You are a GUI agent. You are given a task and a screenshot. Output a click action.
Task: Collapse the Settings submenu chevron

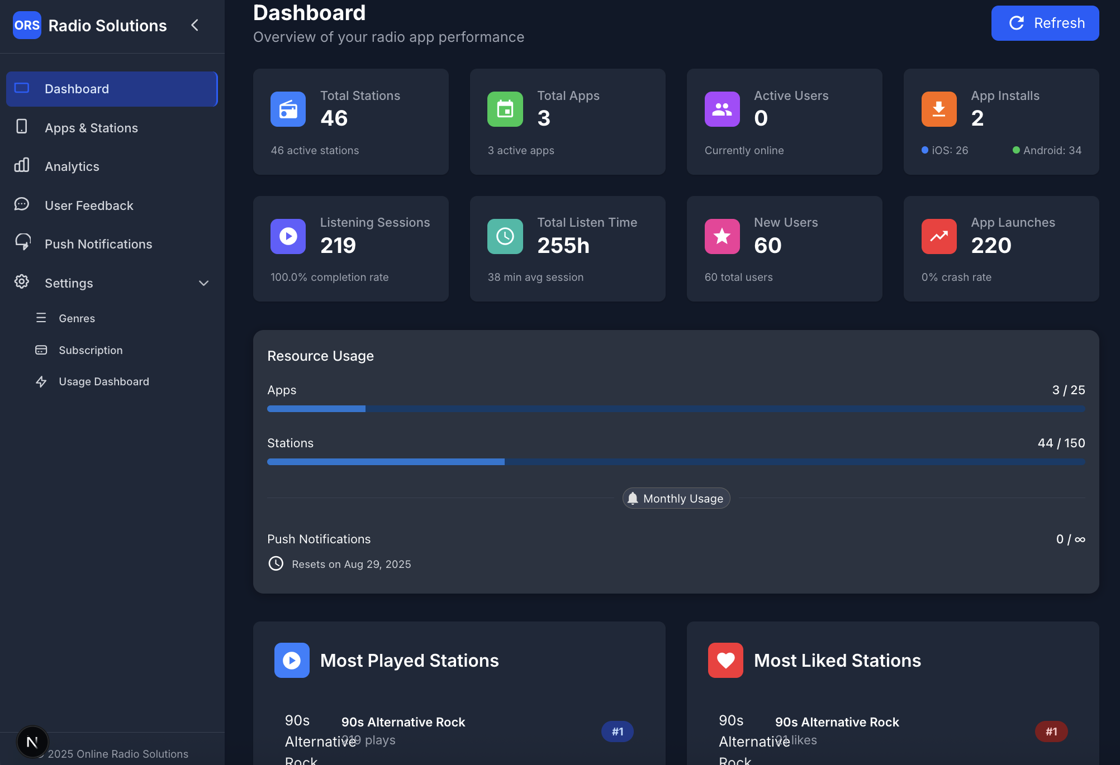click(x=203, y=283)
